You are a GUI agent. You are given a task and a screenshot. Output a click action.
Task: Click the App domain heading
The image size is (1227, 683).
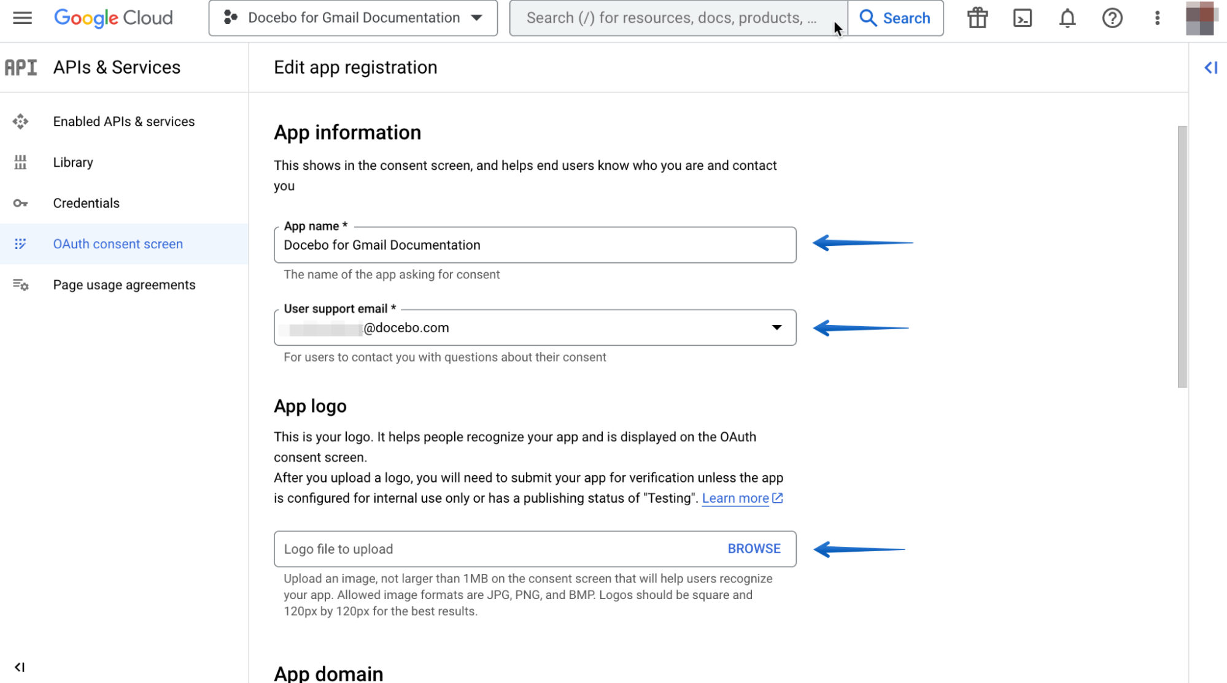click(x=328, y=673)
